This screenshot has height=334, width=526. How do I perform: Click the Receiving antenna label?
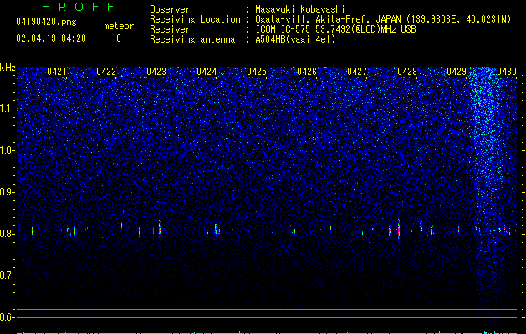[192, 39]
